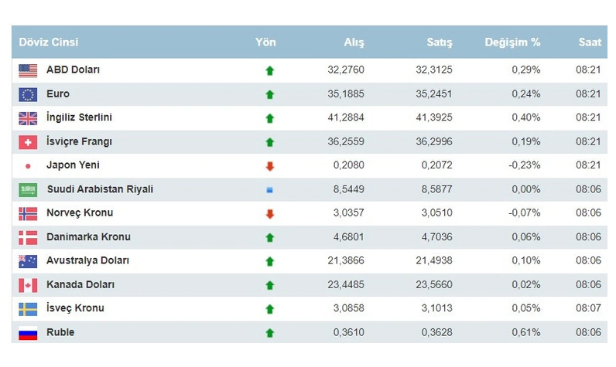616x367 pixels.
Task: Click the European Union flag icon
Action: pyautogui.click(x=28, y=94)
